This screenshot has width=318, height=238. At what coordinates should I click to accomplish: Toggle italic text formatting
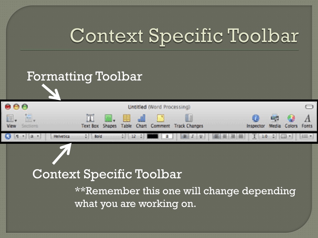[x=193, y=136]
